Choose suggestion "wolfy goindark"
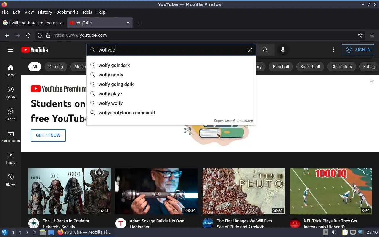The height and width of the screenshot is (237, 379). [171, 65]
